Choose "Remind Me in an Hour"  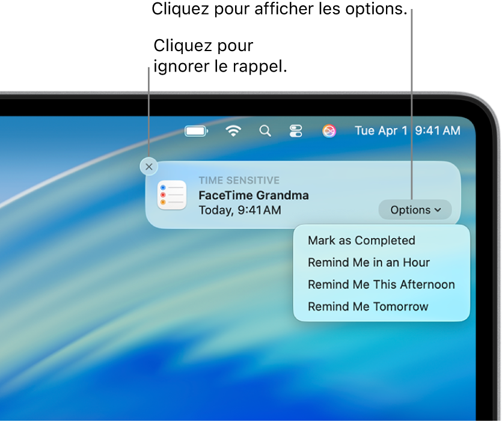369,263
